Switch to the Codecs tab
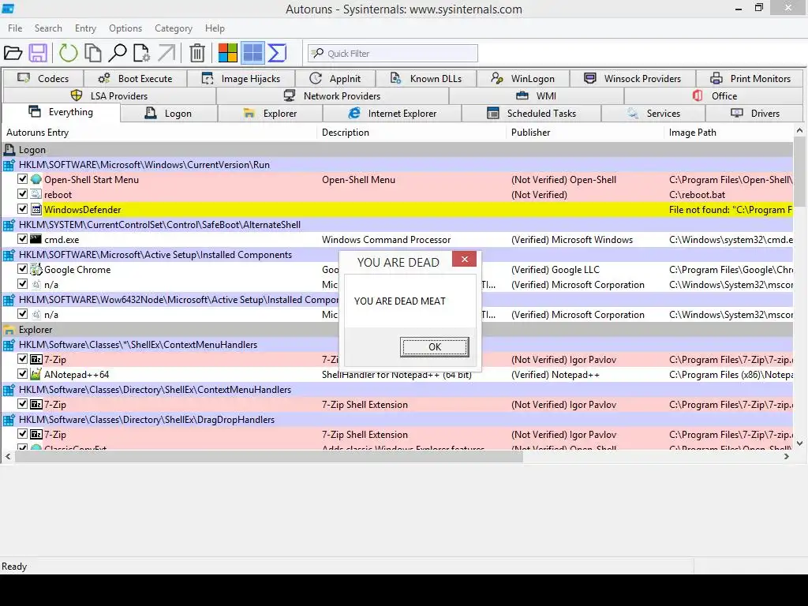 point(43,78)
